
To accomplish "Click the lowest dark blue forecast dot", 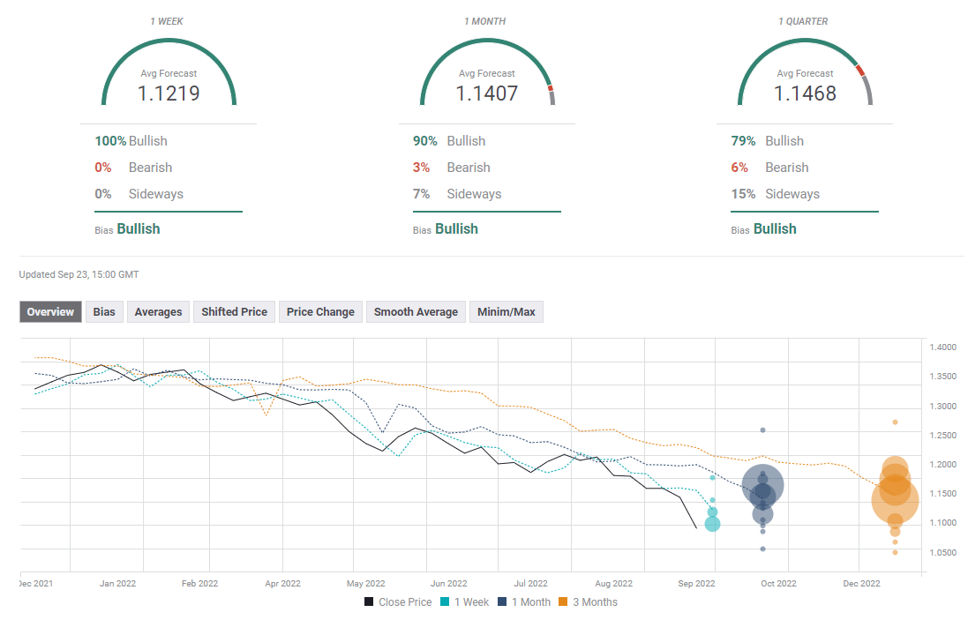I will point(762,549).
